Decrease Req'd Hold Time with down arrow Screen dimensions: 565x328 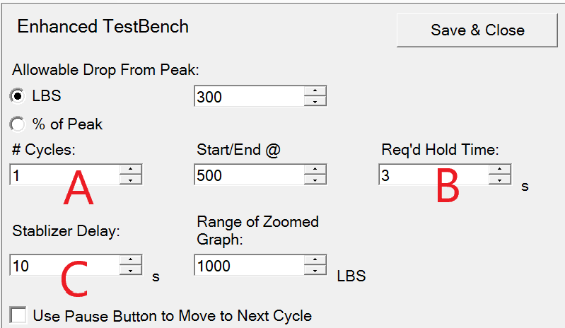point(499,180)
